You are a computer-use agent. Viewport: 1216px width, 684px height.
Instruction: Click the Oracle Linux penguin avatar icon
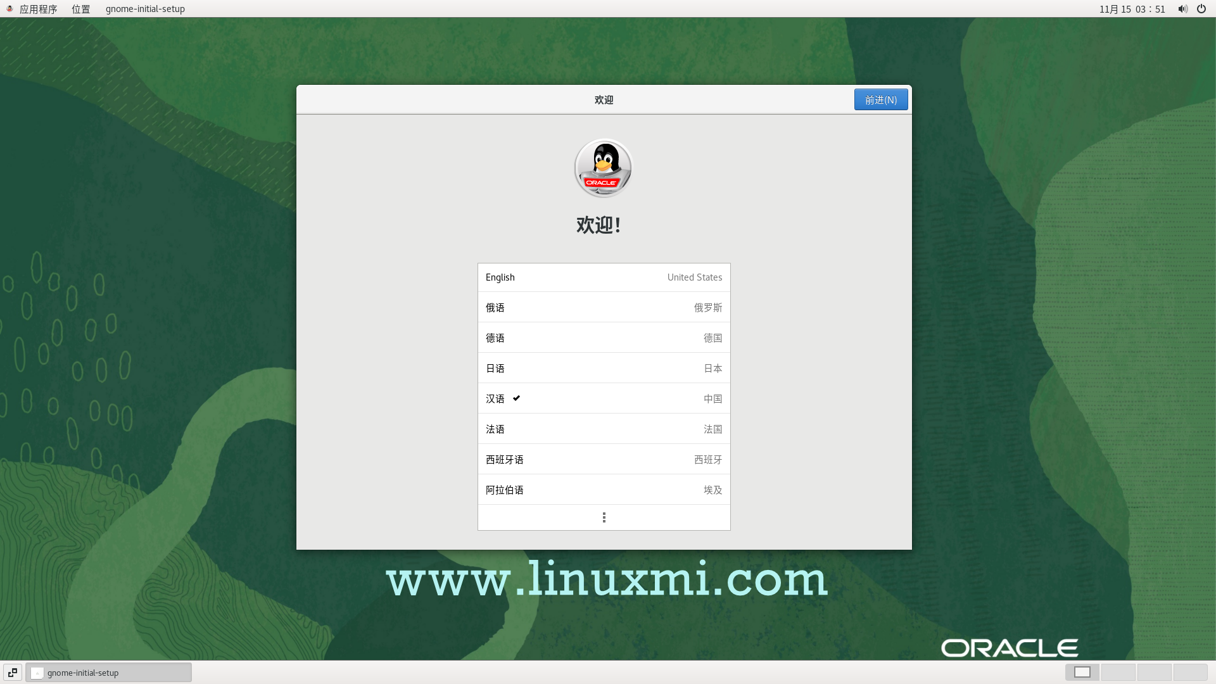603,167
